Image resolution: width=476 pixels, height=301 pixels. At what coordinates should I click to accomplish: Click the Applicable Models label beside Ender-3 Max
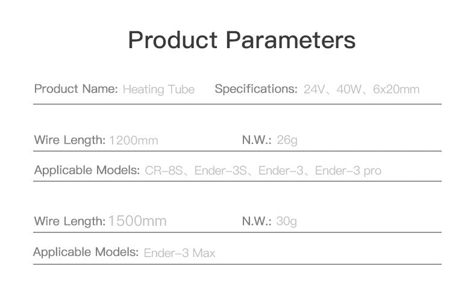point(86,252)
